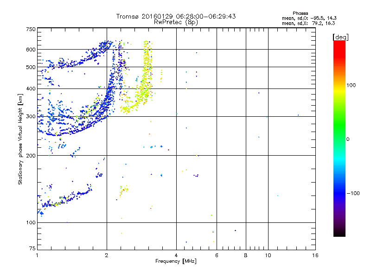Viewport: 371px width, 278px height.
Task: Click the x-axis tick label '8'
Action: pos(246,255)
